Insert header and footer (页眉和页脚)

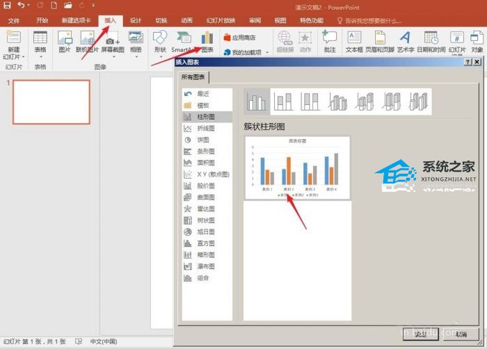380,42
